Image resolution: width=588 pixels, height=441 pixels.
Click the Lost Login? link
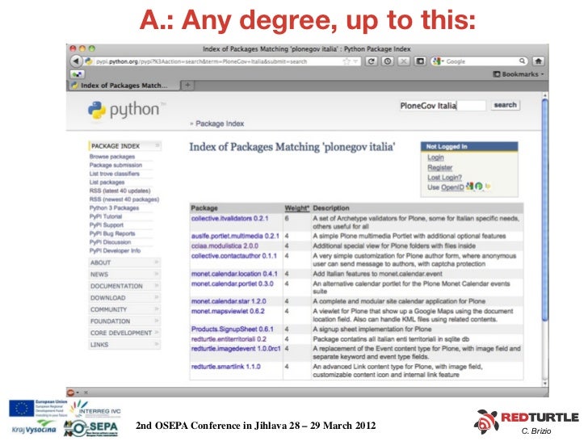tap(444, 177)
